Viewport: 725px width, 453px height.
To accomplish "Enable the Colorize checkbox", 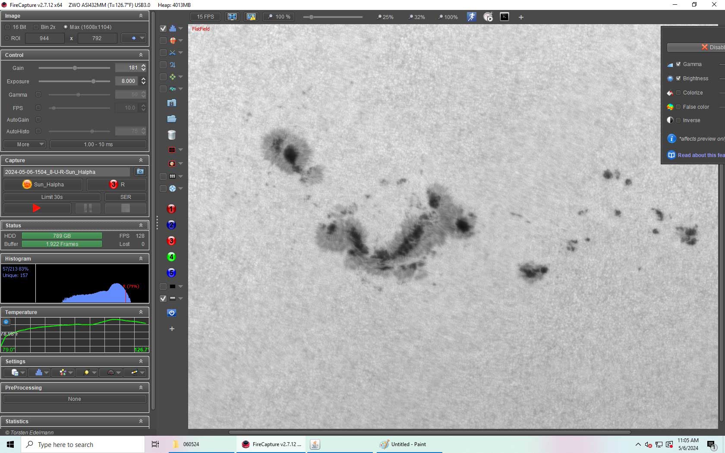I will point(678,93).
